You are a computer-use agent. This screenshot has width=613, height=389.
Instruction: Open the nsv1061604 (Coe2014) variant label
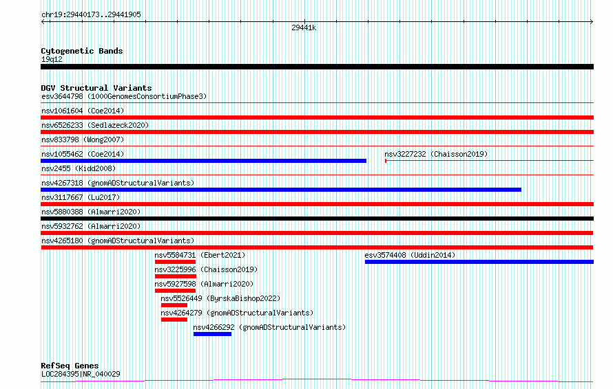click(x=83, y=111)
